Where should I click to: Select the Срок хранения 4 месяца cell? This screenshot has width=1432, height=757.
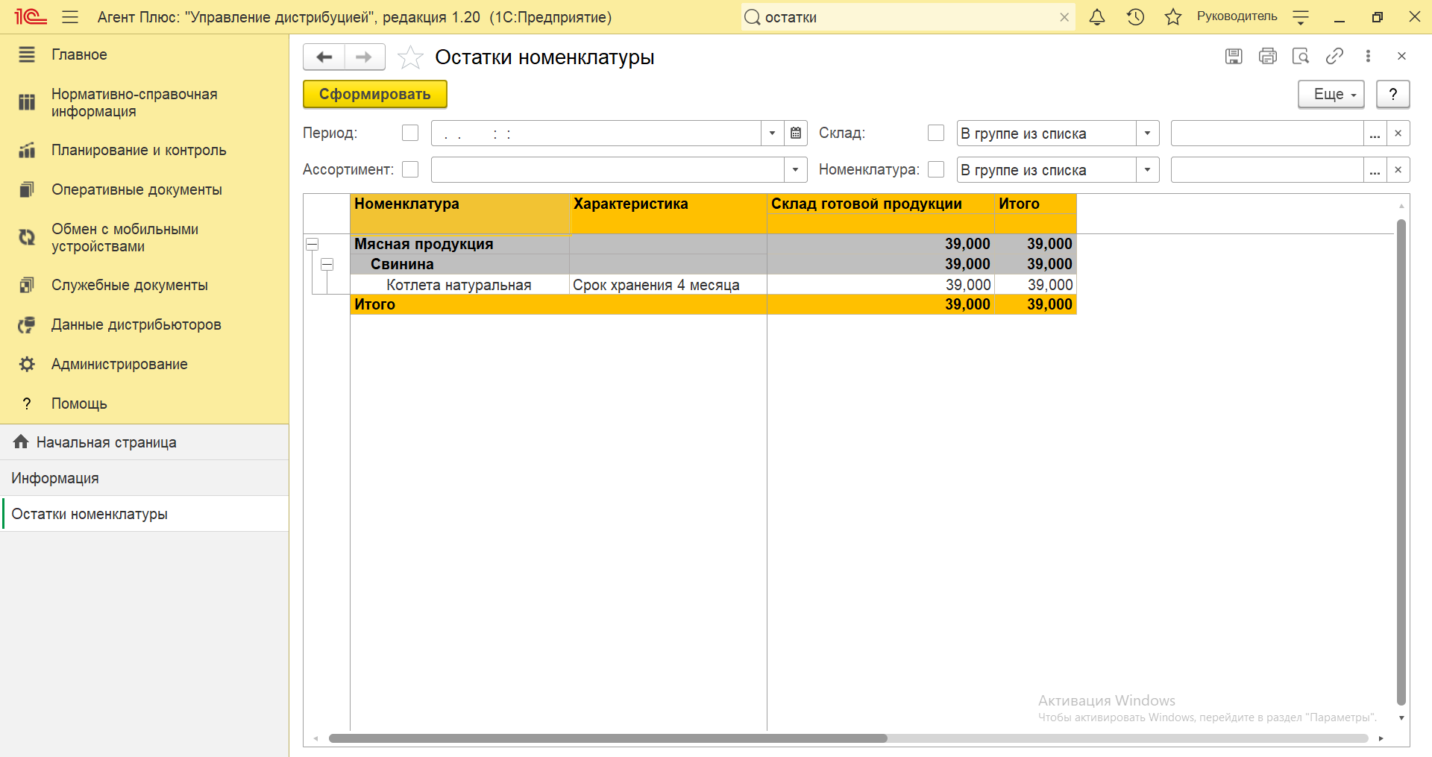pyautogui.click(x=668, y=285)
